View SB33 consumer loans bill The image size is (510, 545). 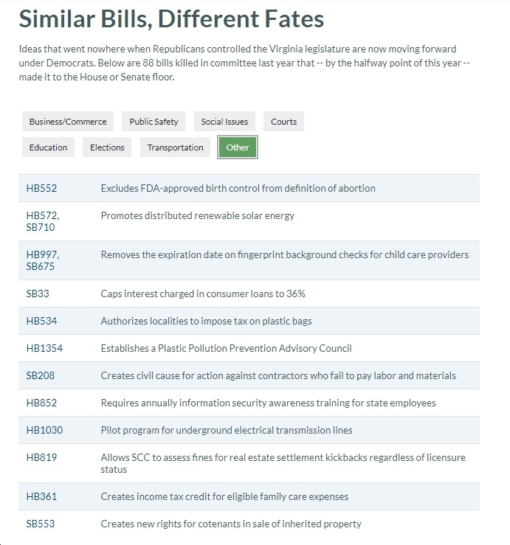tap(38, 294)
